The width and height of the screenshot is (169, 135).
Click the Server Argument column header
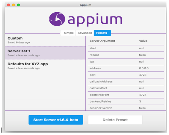(x=102, y=41)
